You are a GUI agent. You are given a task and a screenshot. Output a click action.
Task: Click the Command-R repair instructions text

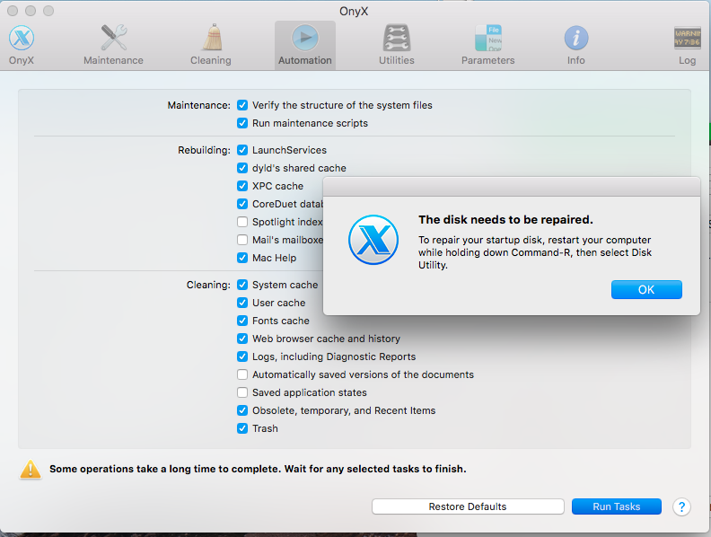(x=535, y=252)
